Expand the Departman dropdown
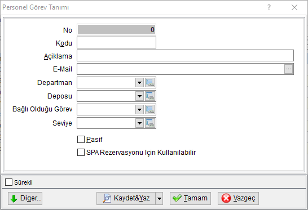The width and height of the screenshot is (308, 210). (140, 83)
